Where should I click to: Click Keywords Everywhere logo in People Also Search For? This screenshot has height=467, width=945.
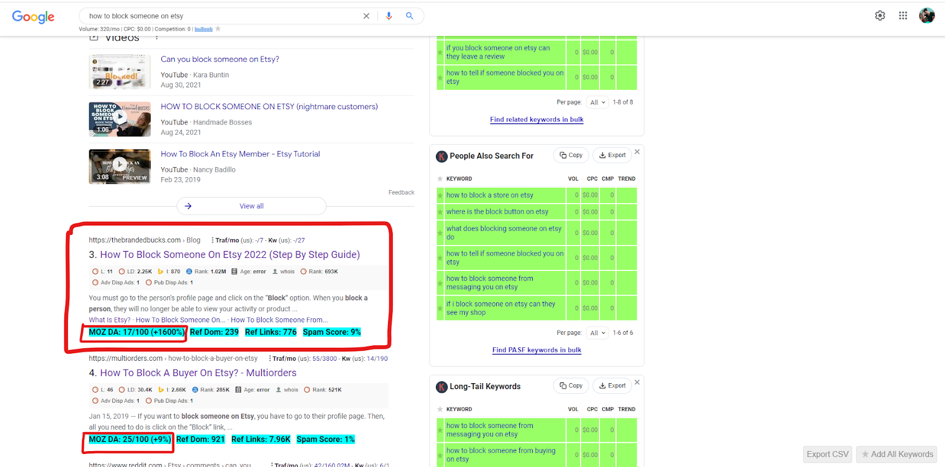(x=442, y=156)
